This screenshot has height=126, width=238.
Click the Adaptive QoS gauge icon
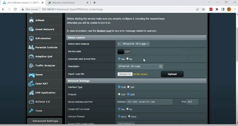click(31, 56)
